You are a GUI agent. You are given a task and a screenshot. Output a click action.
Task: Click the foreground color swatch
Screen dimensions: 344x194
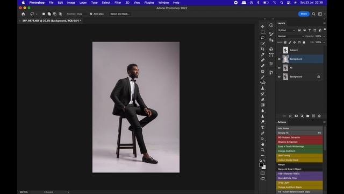(x=261, y=165)
